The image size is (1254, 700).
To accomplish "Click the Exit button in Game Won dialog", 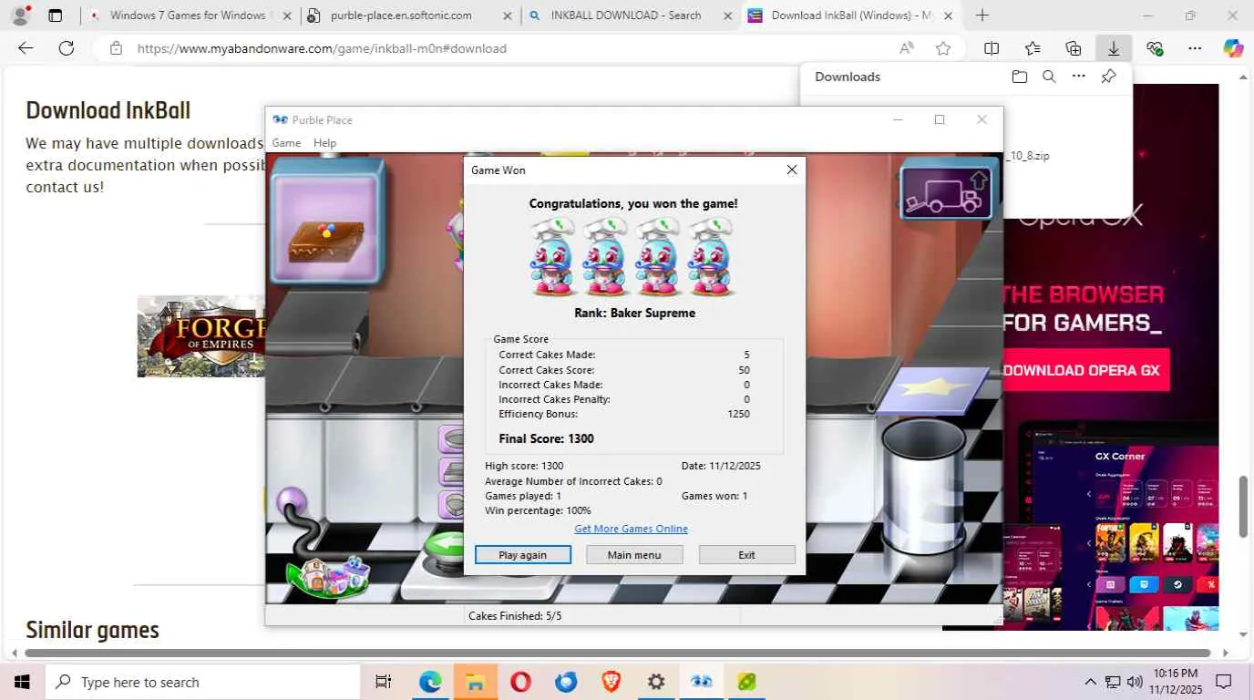I will click(x=746, y=555).
